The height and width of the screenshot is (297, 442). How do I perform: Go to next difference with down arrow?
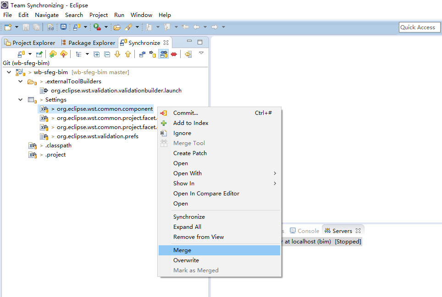coord(117,54)
